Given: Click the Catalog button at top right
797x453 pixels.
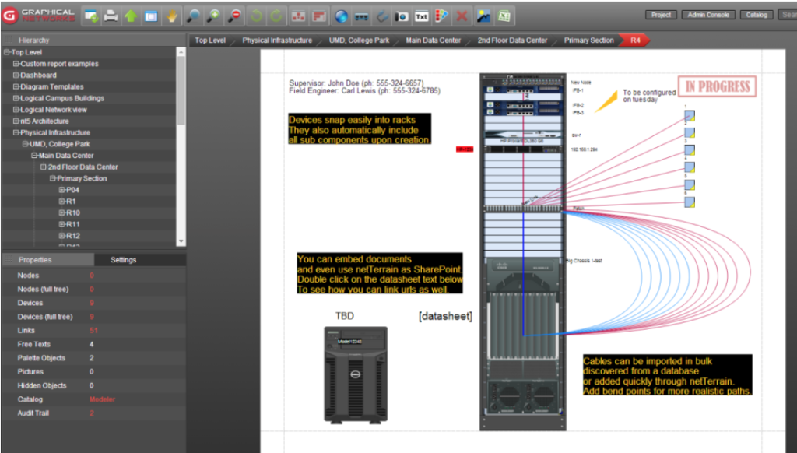Looking at the screenshot, I should click(x=756, y=13).
